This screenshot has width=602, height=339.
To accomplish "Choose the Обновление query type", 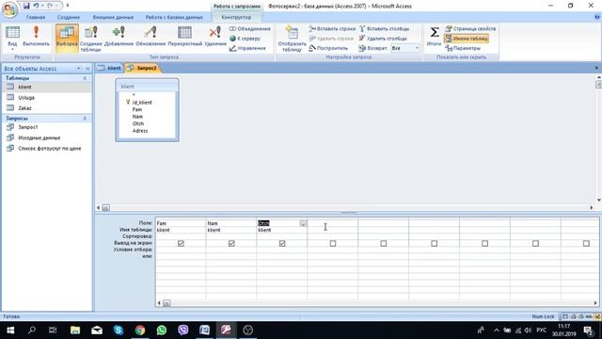I will point(150,37).
